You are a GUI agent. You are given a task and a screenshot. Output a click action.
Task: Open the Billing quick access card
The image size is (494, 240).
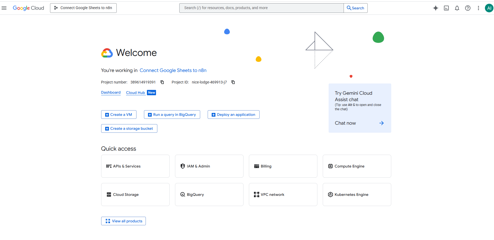pos(283,166)
